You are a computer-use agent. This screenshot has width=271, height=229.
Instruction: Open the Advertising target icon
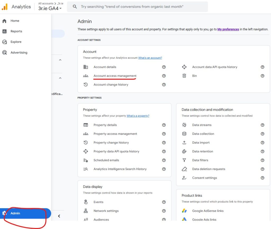(4, 52)
